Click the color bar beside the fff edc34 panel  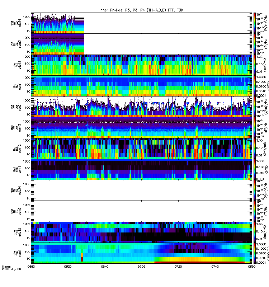pyautogui.click(x=255, y=190)
